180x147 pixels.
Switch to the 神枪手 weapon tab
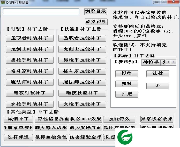[x=151, y=63]
